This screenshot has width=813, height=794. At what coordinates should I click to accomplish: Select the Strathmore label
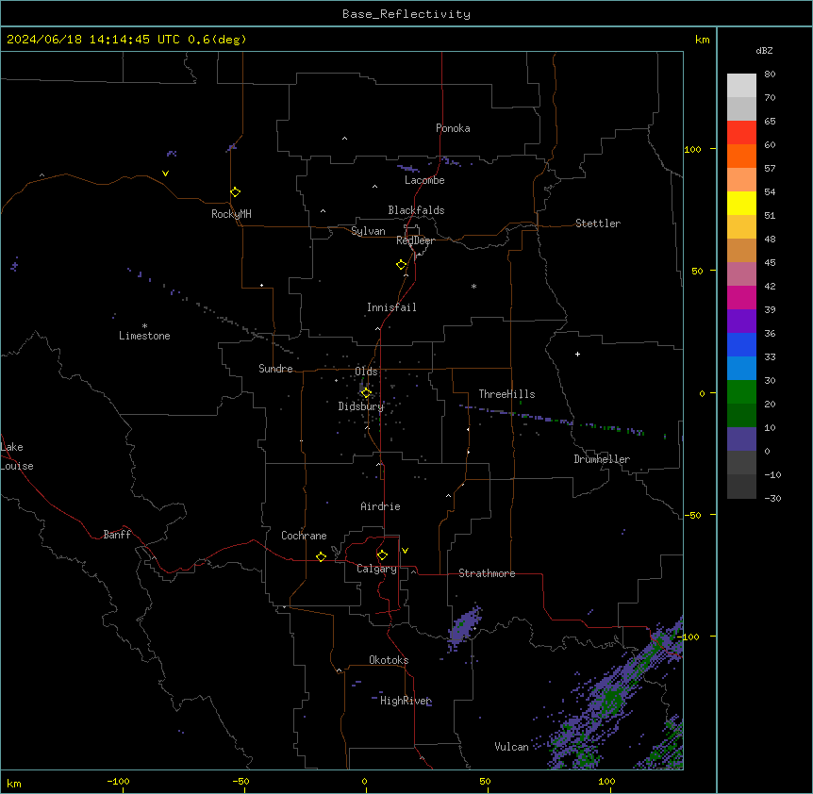tap(487, 573)
